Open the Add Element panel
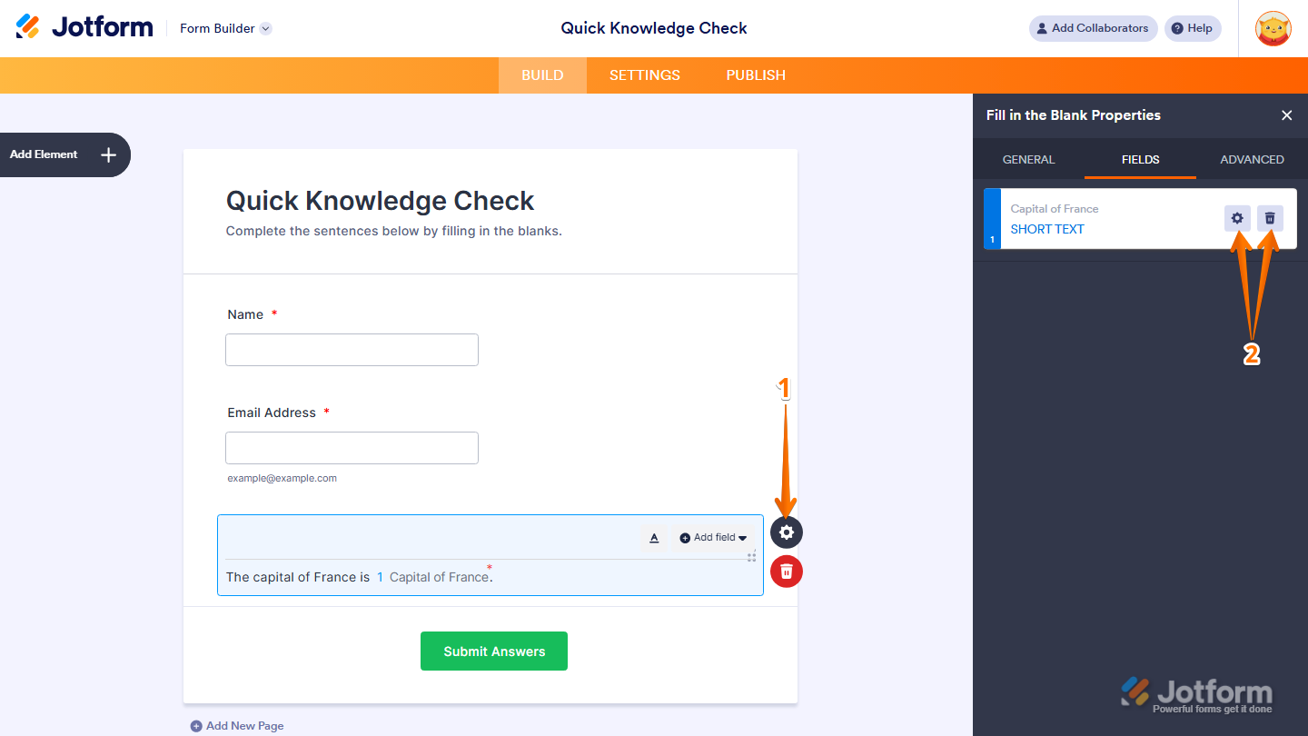 [64, 154]
